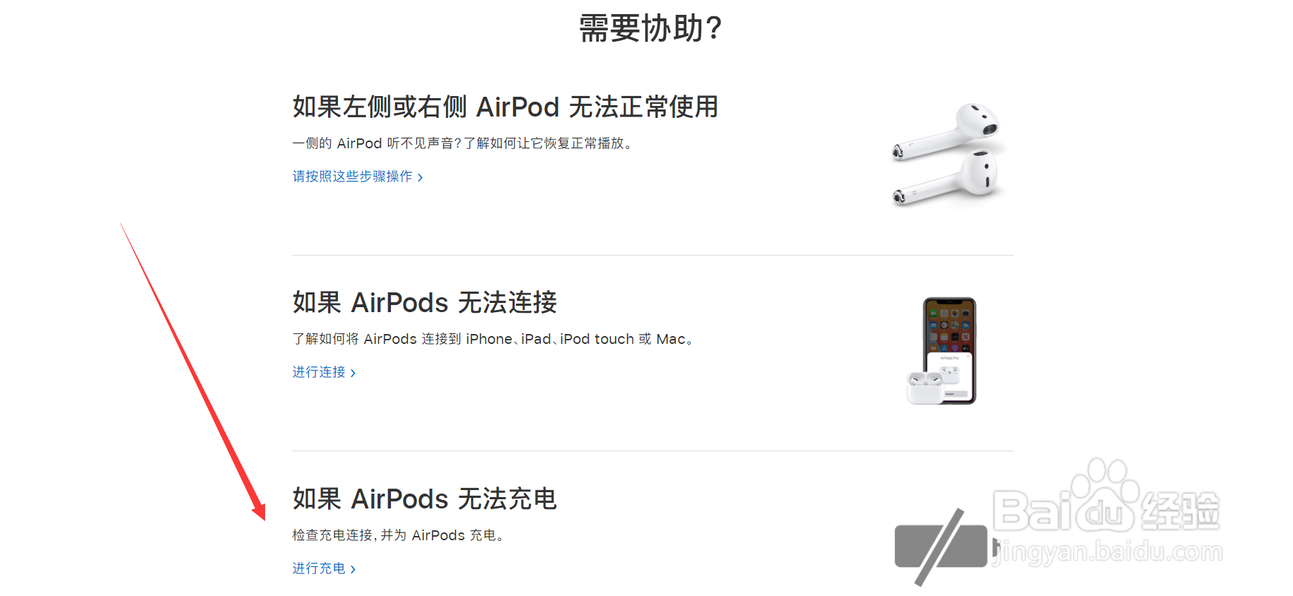Select the 需要协助? page heading
This screenshot has height=596, width=1293.
[x=650, y=29]
